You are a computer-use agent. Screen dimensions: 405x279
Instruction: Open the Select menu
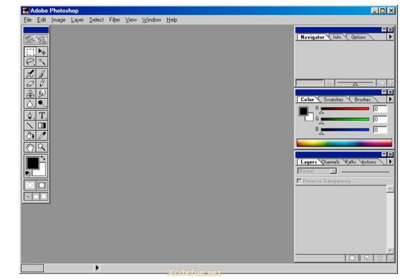[96, 20]
